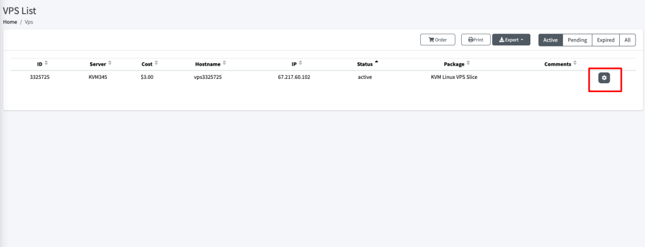645x247 pixels.
Task: Click the Order button with cart icon
Action: pyautogui.click(x=438, y=40)
